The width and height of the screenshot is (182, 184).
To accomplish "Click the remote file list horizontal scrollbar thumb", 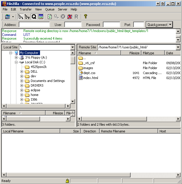I will pyautogui.click(x=114, y=119).
